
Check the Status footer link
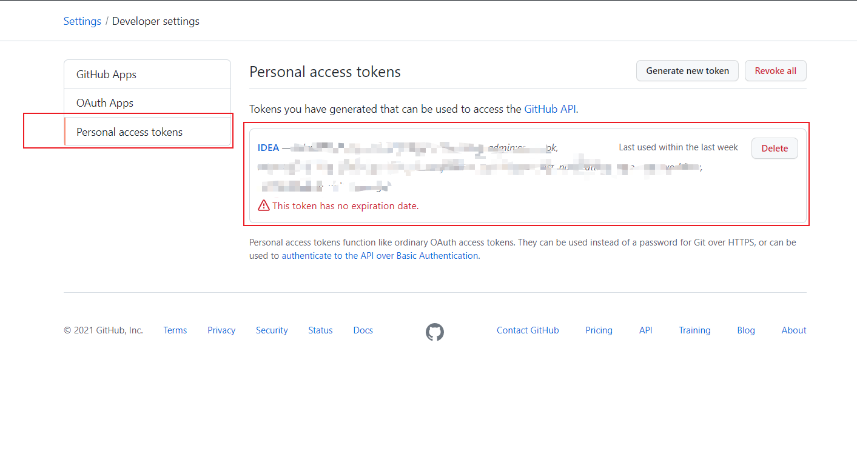pyautogui.click(x=320, y=330)
